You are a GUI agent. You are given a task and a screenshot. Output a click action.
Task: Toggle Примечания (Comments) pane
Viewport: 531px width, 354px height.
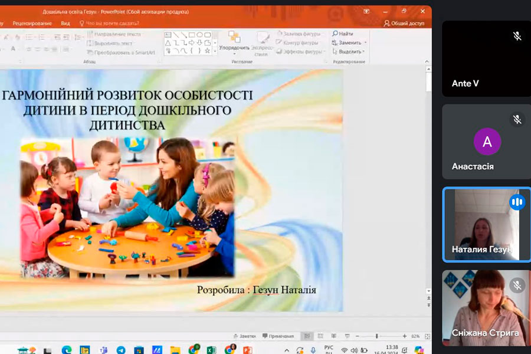tap(278, 336)
